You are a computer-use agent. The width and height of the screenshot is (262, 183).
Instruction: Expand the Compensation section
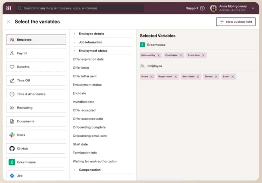pyautogui.click(x=103, y=170)
